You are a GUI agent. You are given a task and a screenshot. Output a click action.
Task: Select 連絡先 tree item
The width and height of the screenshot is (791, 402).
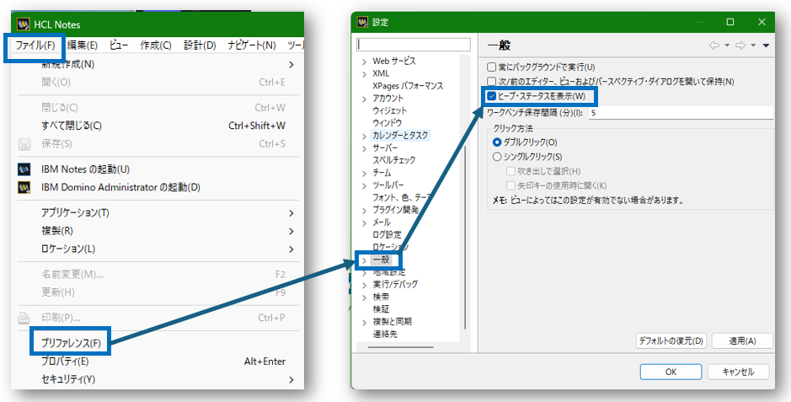click(385, 334)
